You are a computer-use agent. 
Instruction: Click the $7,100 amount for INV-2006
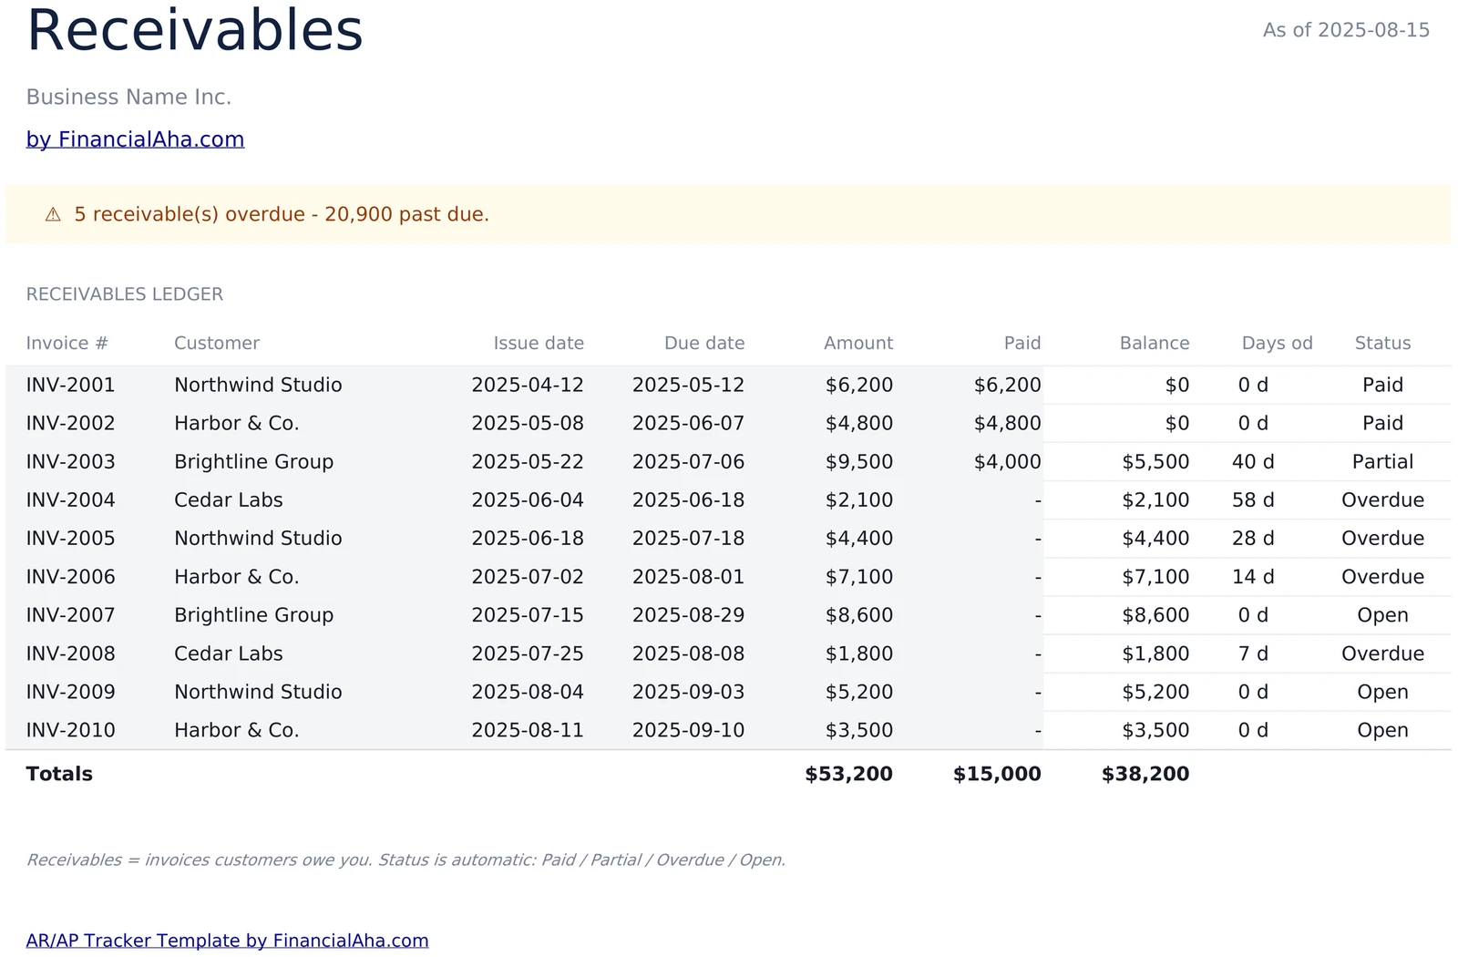point(859,577)
